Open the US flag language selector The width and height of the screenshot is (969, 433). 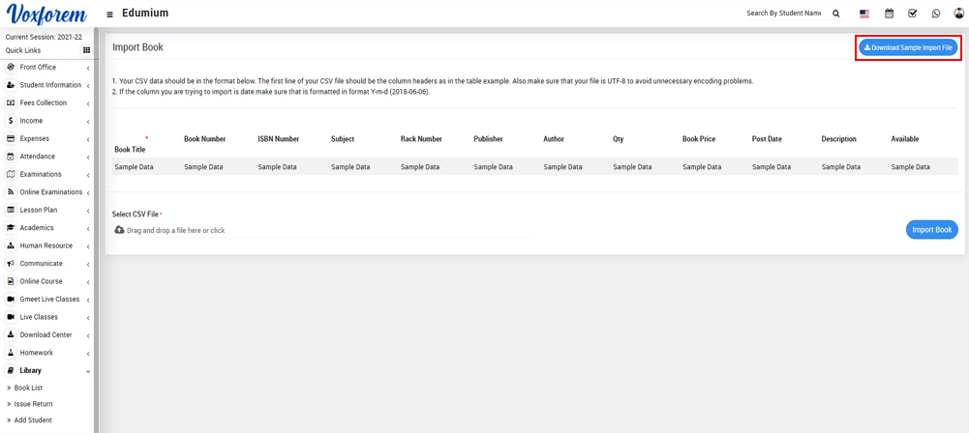[864, 14]
